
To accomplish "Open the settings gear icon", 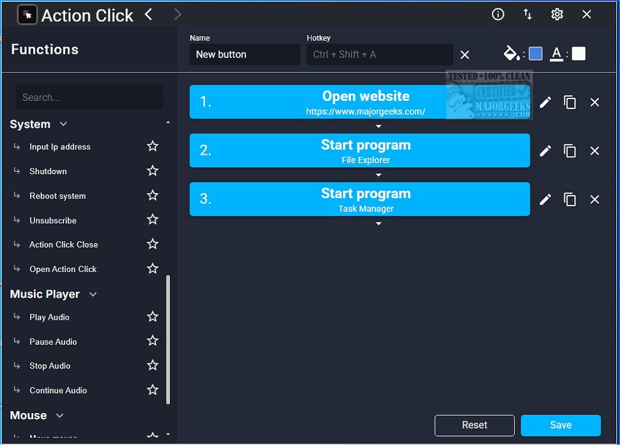I will (557, 14).
